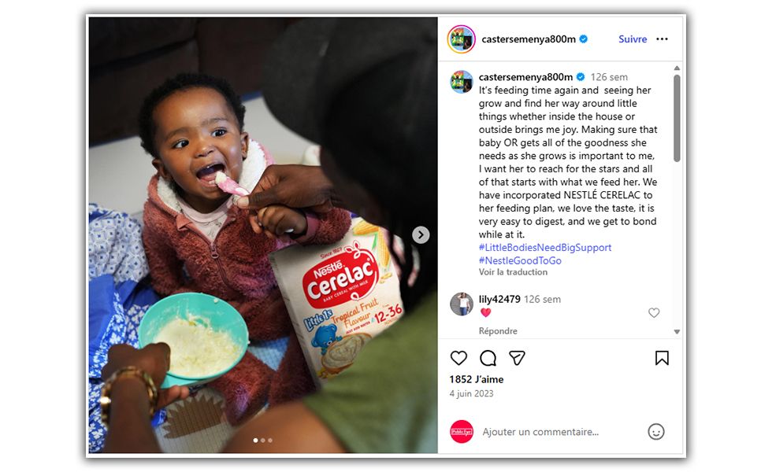Reply to lily42479 with Répondre
This screenshot has width=772, height=472.
click(498, 331)
